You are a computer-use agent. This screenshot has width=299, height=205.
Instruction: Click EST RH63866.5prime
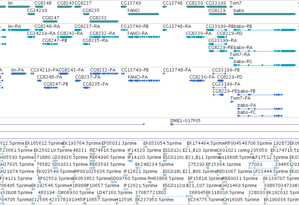click(166, 179)
